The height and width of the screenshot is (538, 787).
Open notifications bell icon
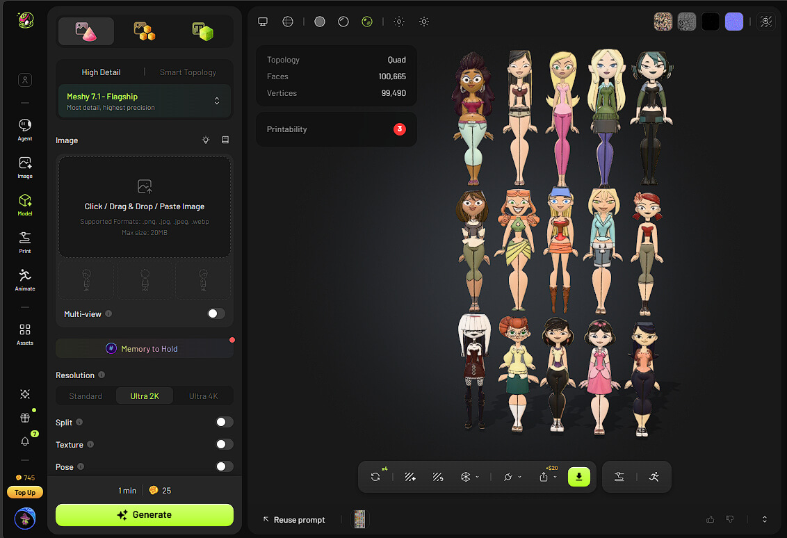pos(24,441)
